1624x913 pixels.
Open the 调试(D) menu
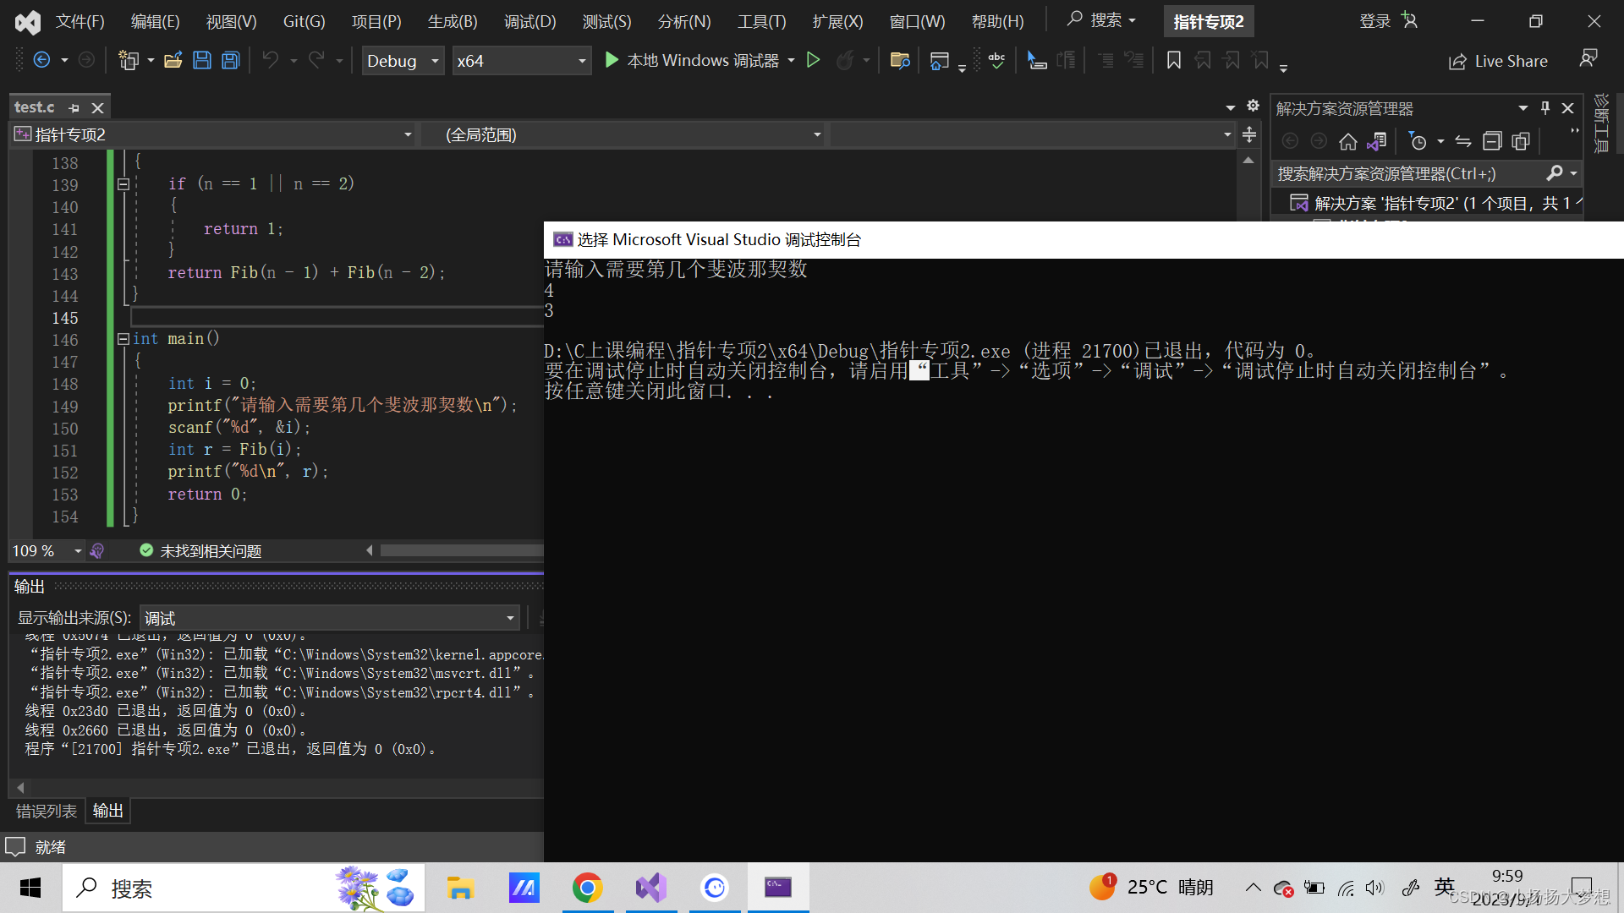pyautogui.click(x=529, y=21)
